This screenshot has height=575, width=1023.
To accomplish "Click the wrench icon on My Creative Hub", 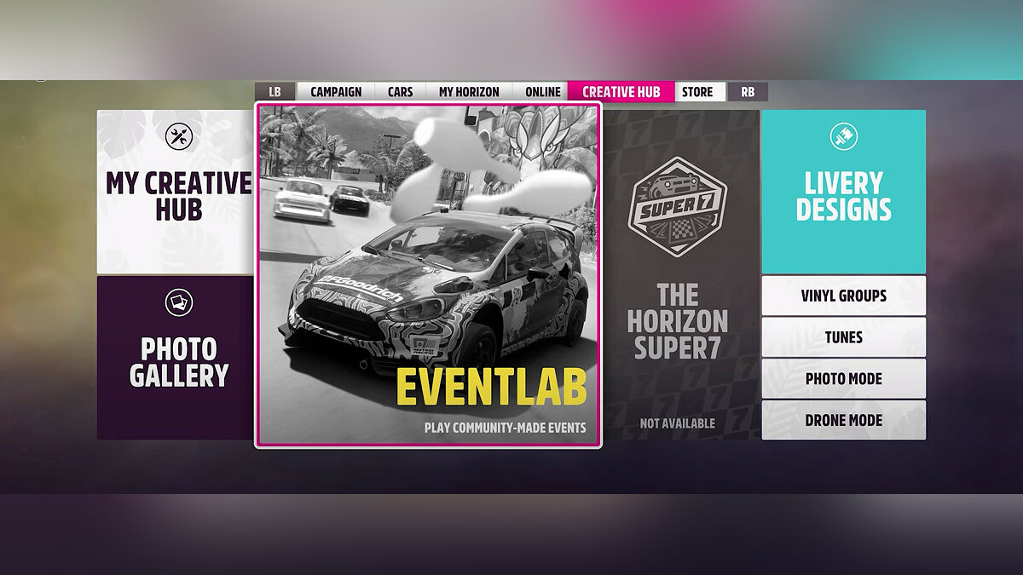I will (179, 135).
